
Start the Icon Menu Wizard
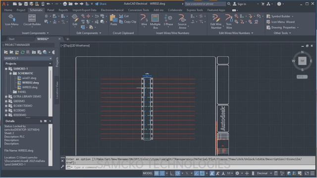pos(280,22)
